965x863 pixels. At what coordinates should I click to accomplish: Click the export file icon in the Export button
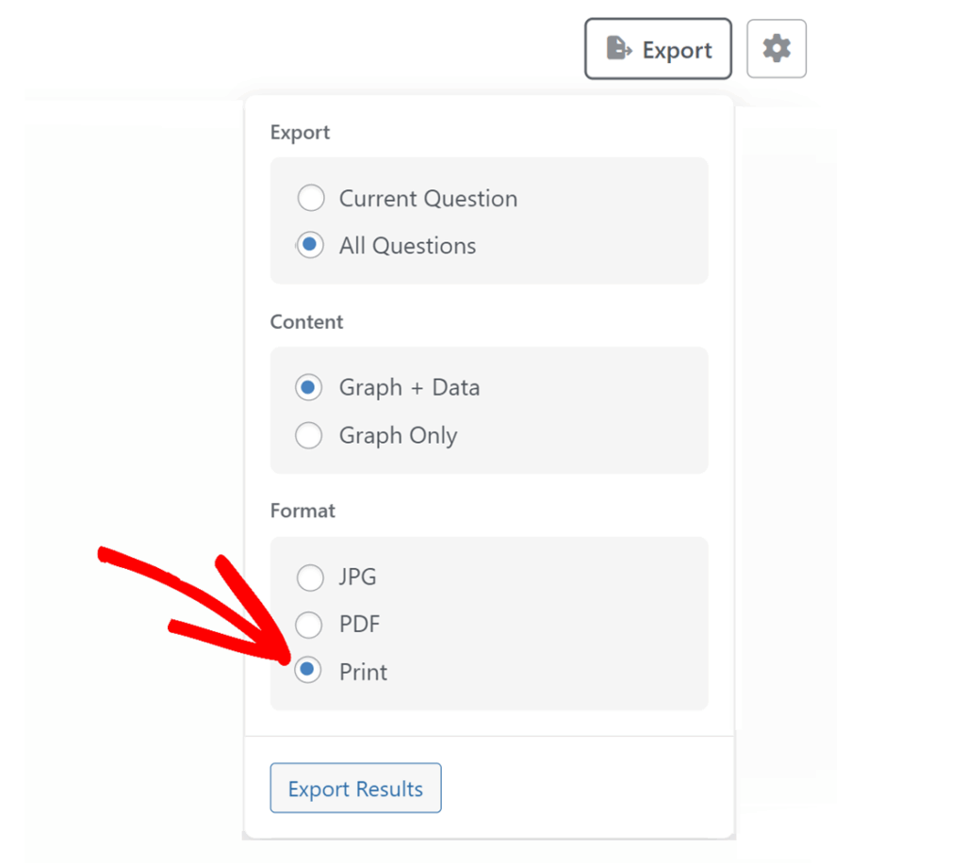(x=618, y=49)
